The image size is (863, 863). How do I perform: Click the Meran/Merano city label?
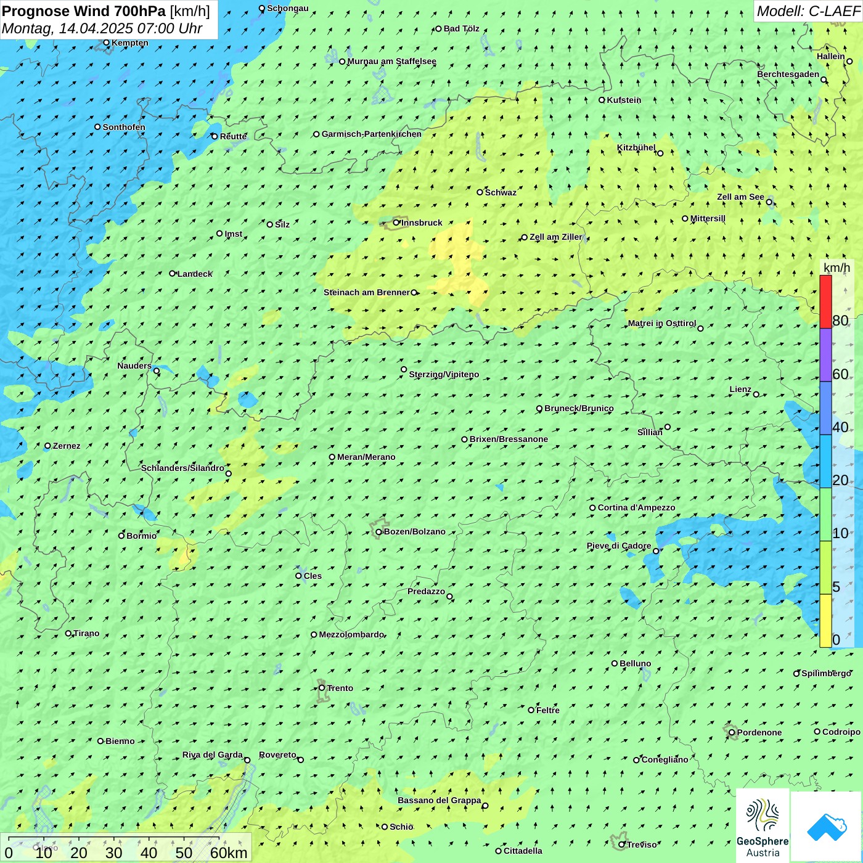(366, 457)
